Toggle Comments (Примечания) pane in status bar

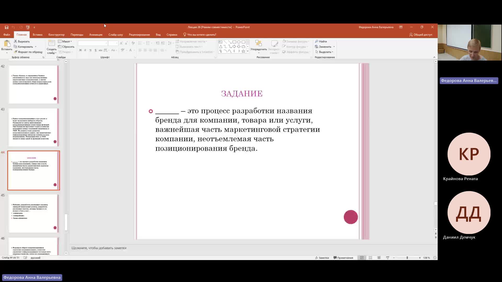point(343,258)
